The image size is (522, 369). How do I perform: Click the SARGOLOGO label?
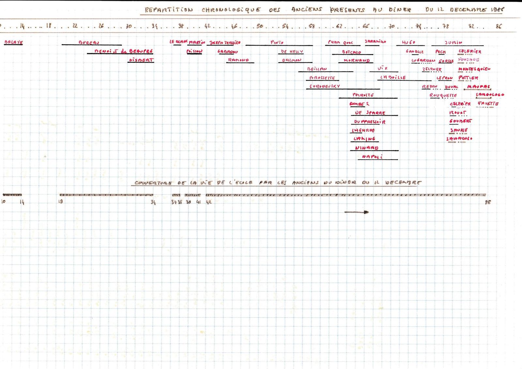point(490,95)
